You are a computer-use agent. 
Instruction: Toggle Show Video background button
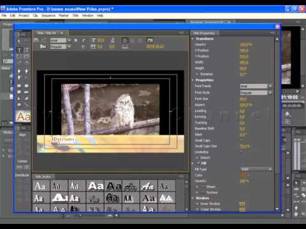pyautogui.click(x=150, y=40)
